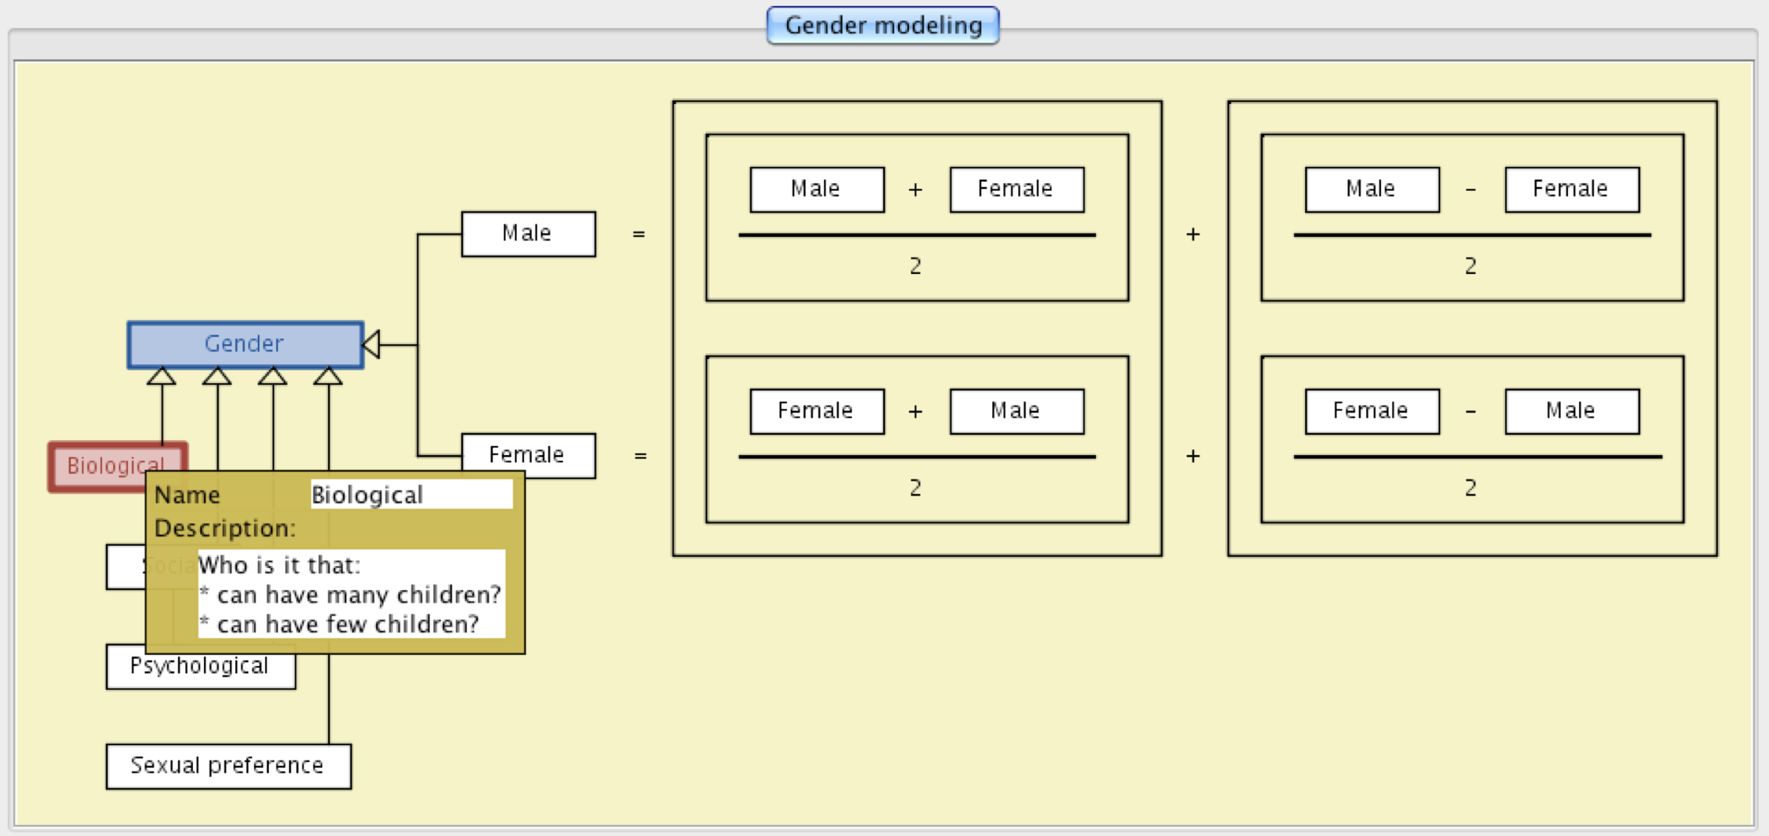Click the rightmost arrowhead under Gender
The image size is (1769, 836).
click(x=328, y=377)
